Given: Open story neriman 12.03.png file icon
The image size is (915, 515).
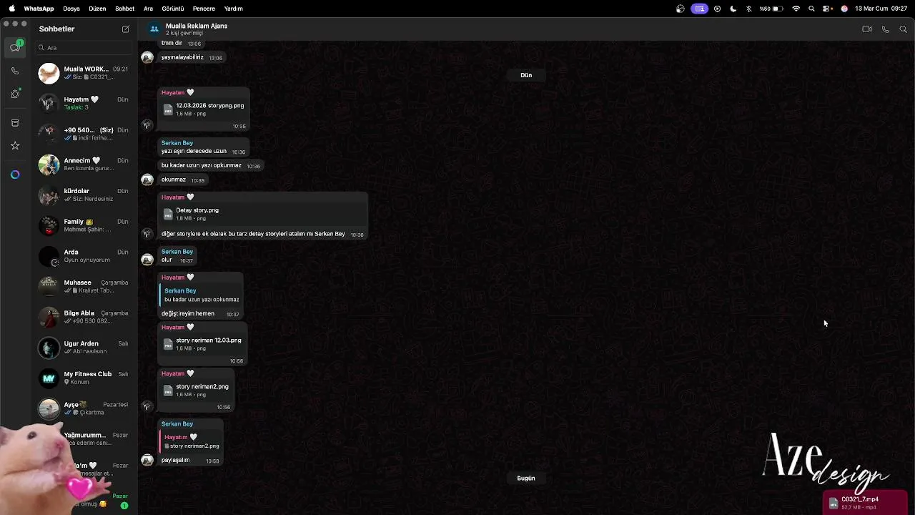Looking at the screenshot, I should 168,344.
